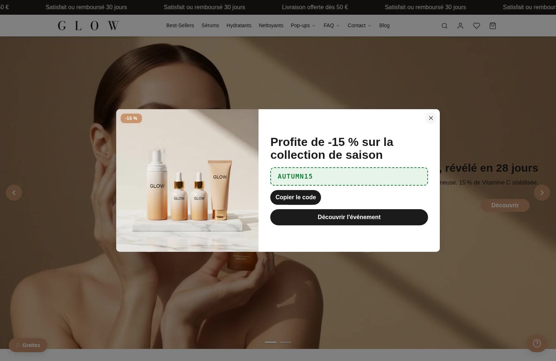
Task: Open the user account icon
Action: [x=460, y=26]
